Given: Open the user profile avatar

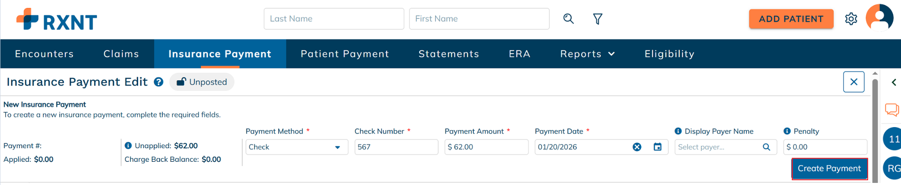Looking at the screenshot, I should pyautogui.click(x=879, y=18).
